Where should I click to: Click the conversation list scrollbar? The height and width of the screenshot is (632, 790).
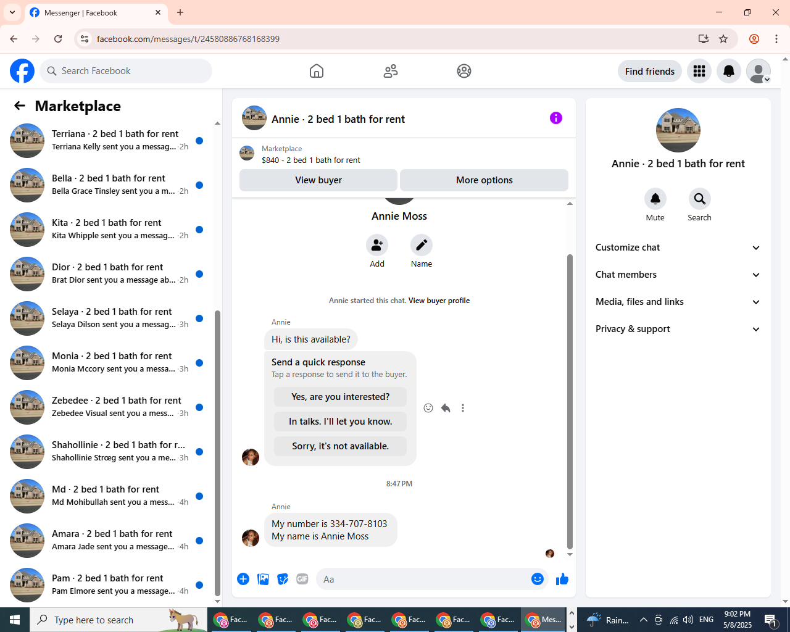click(217, 454)
